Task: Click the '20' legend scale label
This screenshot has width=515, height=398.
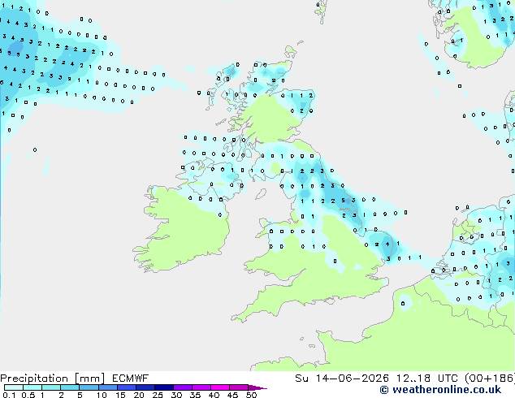Action: click(x=139, y=395)
